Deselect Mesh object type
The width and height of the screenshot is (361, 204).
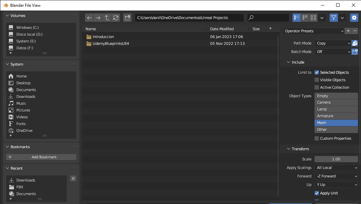(x=336, y=123)
